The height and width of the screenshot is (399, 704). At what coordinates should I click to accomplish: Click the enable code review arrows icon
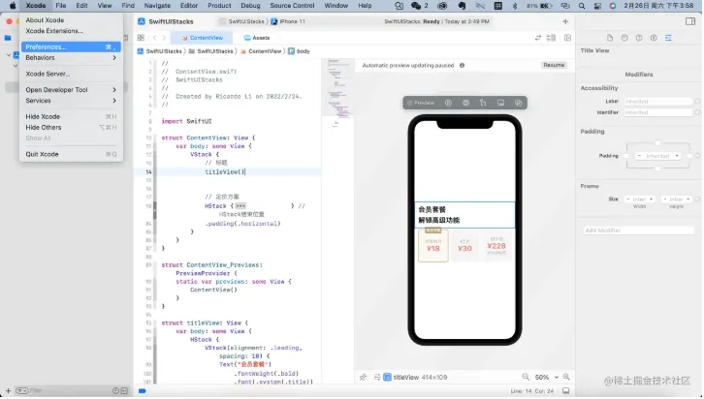click(538, 38)
